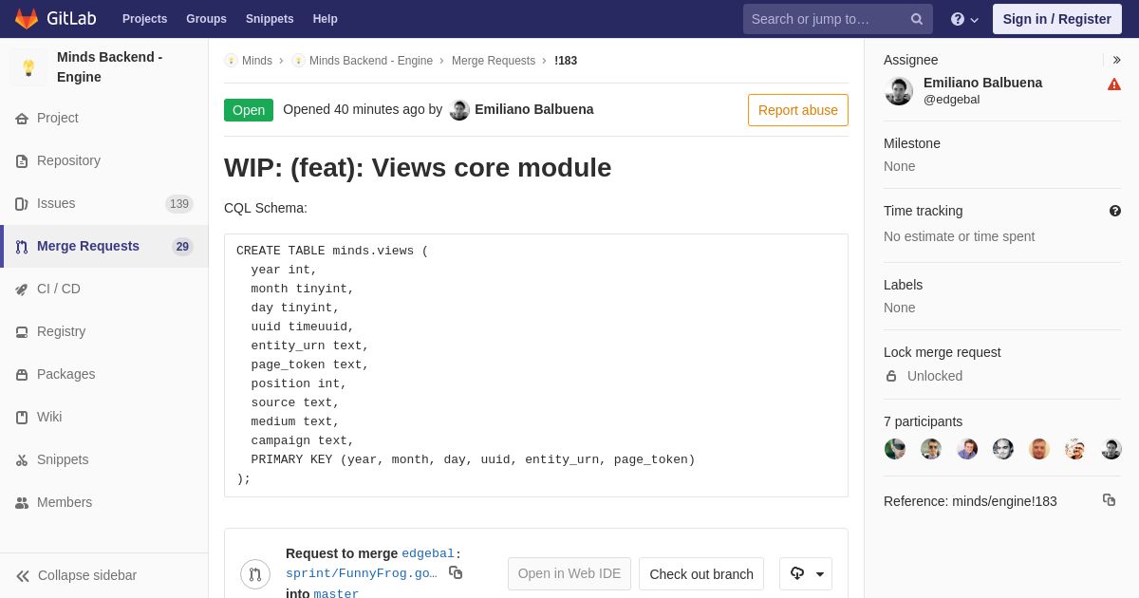Open CI / CD in sidebar

click(104, 289)
